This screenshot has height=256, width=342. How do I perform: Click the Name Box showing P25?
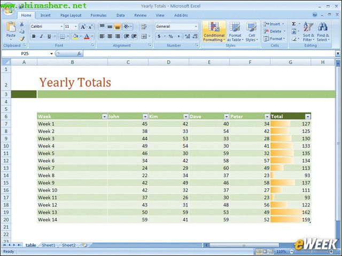pos(25,53)
